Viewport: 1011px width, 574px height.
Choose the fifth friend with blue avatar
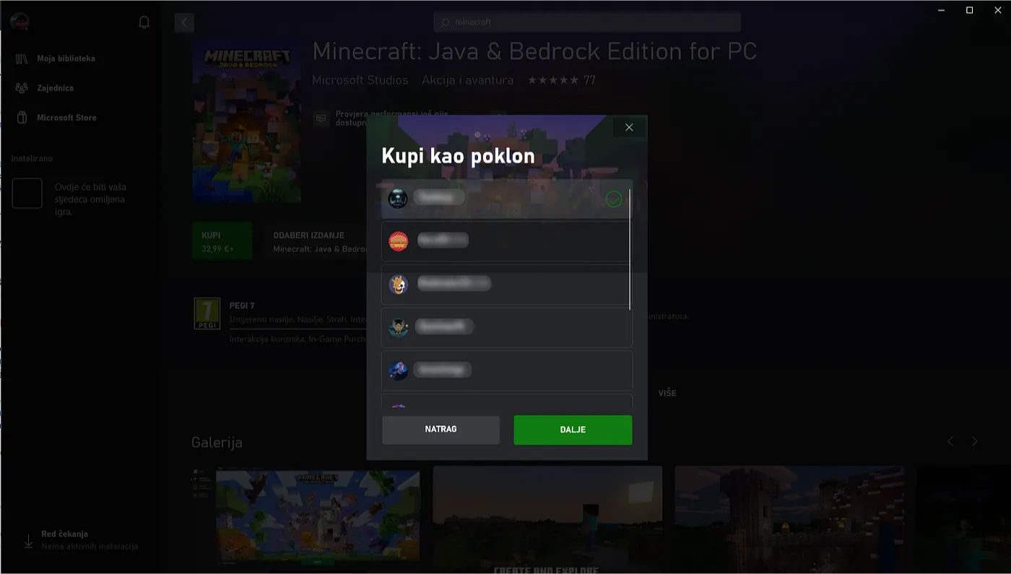(506, 370)
